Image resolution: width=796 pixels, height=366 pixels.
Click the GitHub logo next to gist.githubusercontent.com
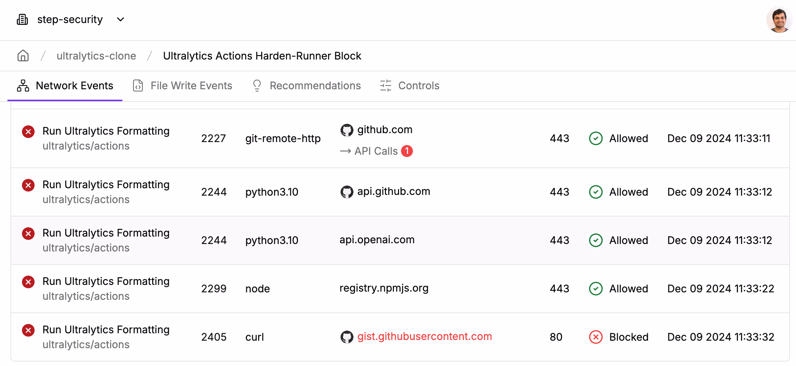click(x=347, y=337)
